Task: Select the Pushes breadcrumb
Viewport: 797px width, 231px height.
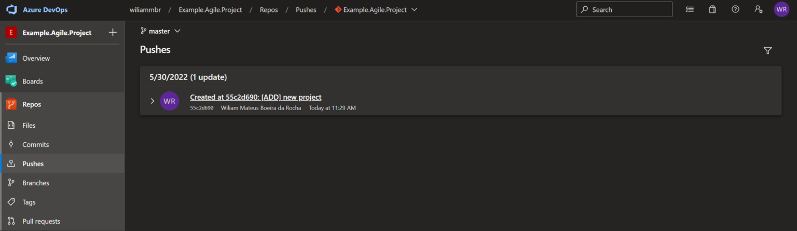Action: point(306,10)
